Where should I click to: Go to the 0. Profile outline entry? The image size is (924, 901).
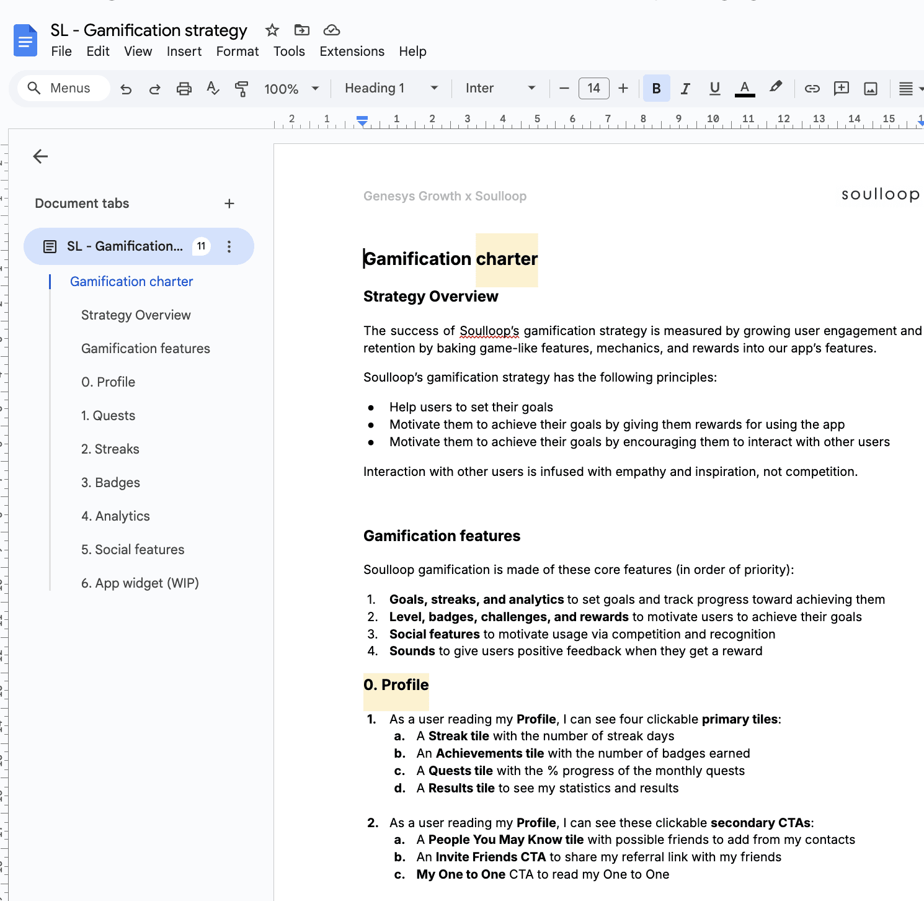click(108, 382)
